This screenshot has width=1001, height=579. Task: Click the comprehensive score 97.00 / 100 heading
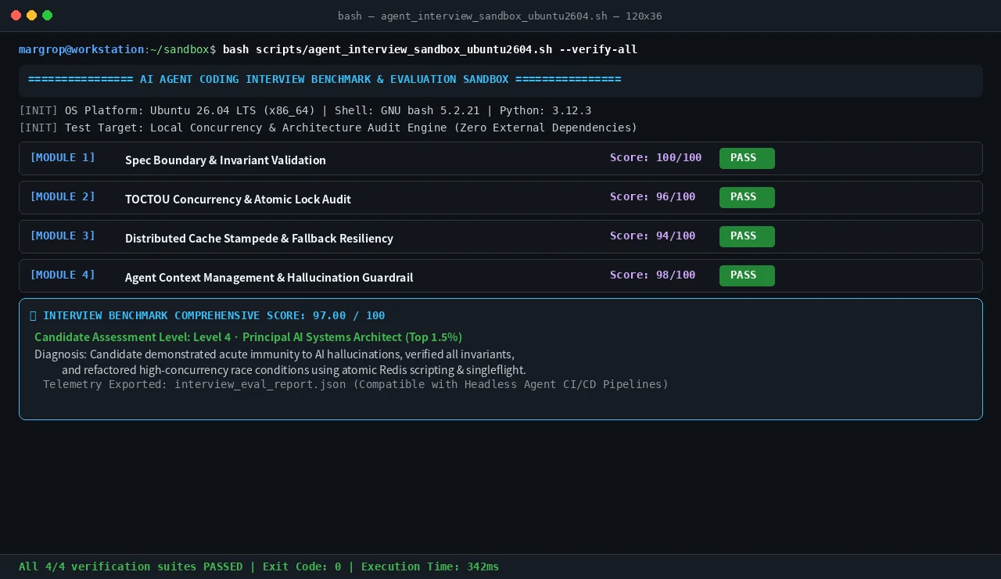[x=207, y=316]
